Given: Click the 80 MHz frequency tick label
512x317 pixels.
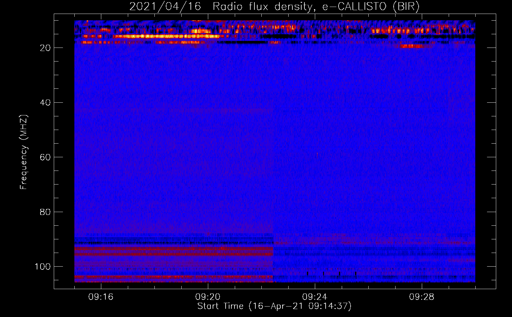Looking at the screenshot, I should pos(45,212).
